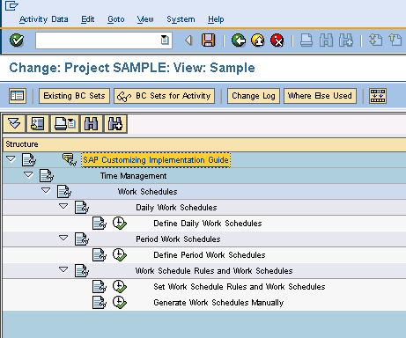Click the position/import icon in the tree toolbar
Viewport: 406px width, 338px height.
(x=38, y=123)
